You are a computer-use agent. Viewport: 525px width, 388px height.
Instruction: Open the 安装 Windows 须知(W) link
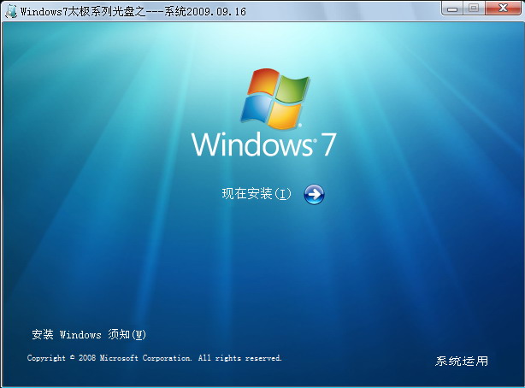click(89, 334)
